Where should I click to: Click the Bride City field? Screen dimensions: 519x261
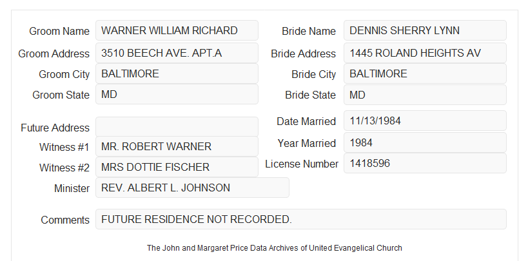point(425,73)
